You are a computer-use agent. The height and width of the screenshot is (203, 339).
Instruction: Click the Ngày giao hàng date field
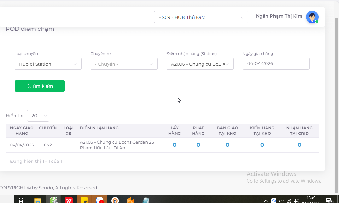[x=276, y=63]
